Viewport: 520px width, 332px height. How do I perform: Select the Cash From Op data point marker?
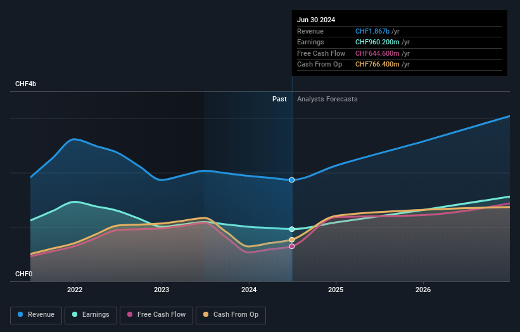pyautogui.click(x=292, y=239)
